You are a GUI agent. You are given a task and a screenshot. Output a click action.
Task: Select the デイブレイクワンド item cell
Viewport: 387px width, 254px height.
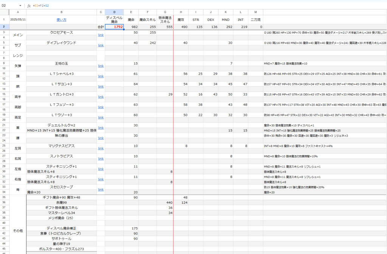(62, 43)
